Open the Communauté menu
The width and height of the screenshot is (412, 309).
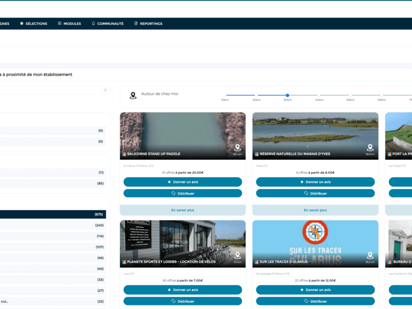coord(108,24)
